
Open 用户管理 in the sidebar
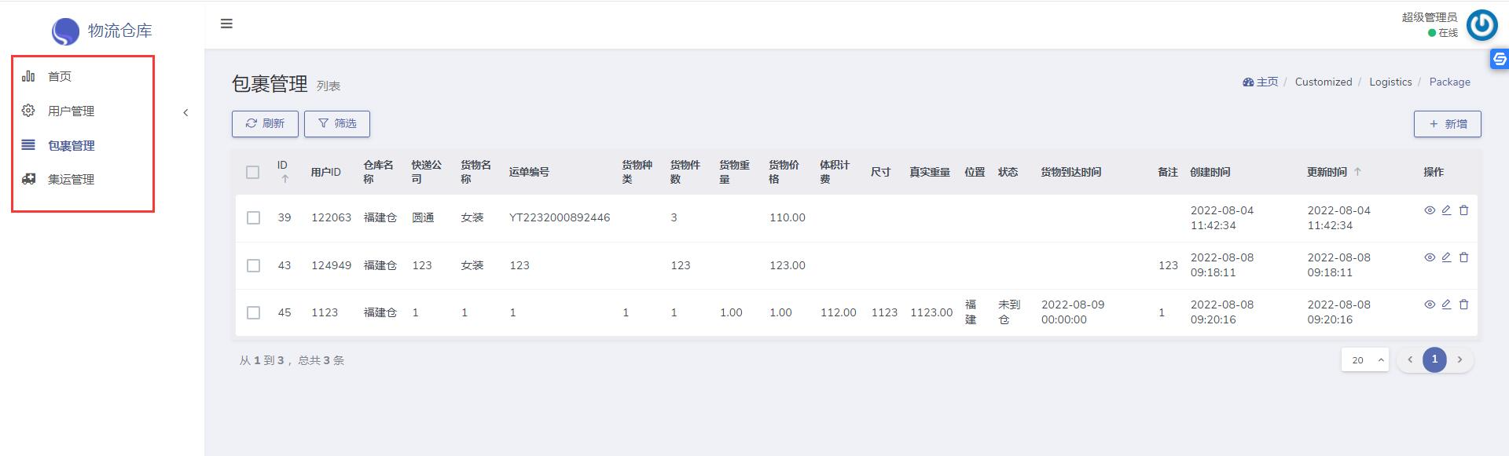click(71, 111)
